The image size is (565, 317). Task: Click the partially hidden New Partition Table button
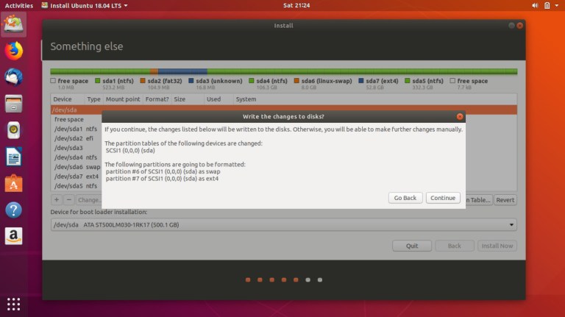coord(479,200)
